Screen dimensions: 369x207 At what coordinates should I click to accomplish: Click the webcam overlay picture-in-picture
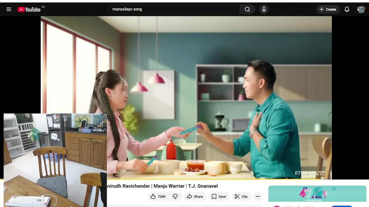[55, 160]
